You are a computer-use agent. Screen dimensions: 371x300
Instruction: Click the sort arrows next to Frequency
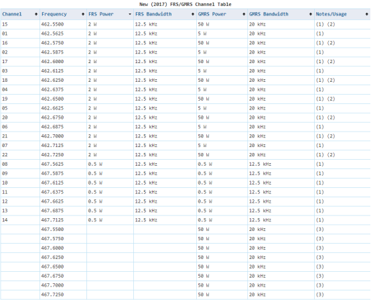(x=83, y=14)
